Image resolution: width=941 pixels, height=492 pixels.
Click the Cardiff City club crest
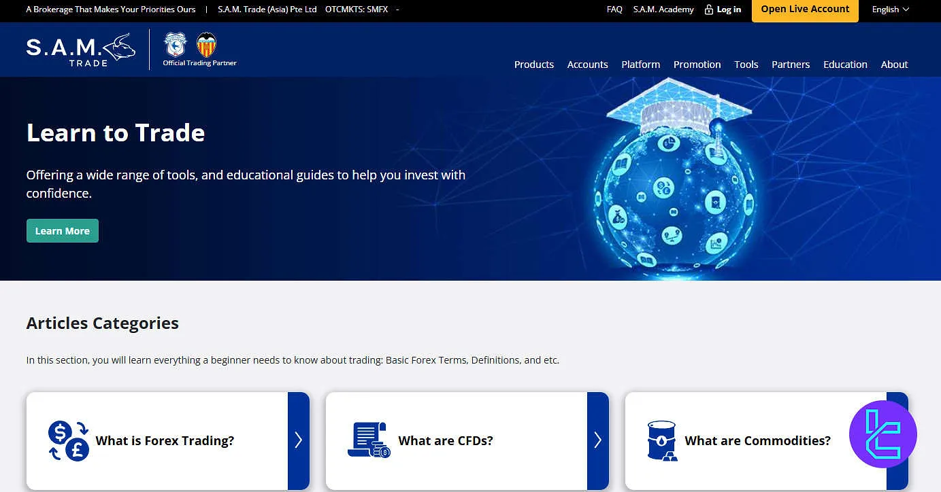tap(176, 45)
